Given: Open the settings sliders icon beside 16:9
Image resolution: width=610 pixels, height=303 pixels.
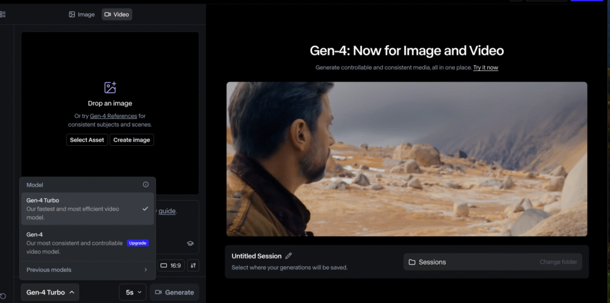Looking at the screenshot, I should click(x=193, y=265).
